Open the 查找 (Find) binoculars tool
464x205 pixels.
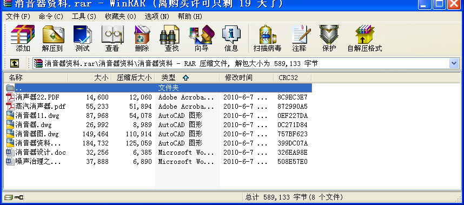pos(171,38)
